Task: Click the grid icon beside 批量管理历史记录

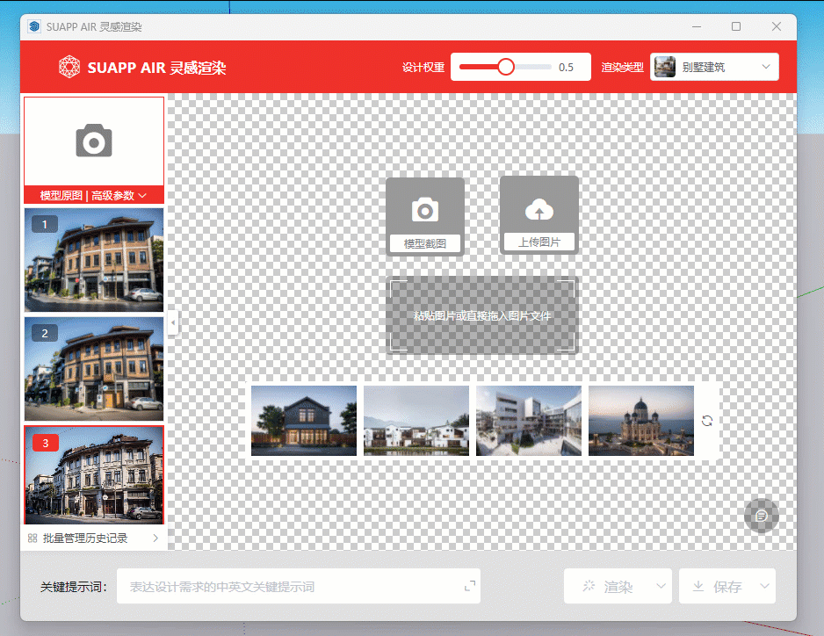Action: tap(33, 538)
